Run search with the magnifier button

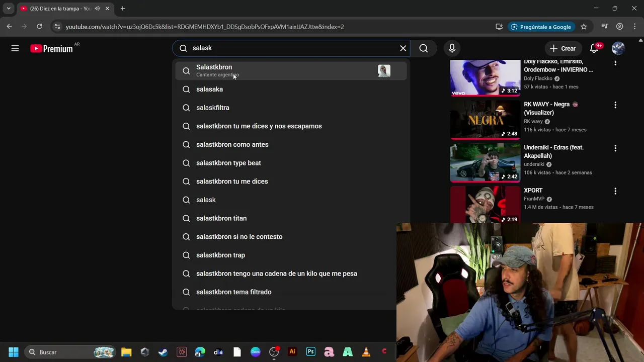click(424, 48)
